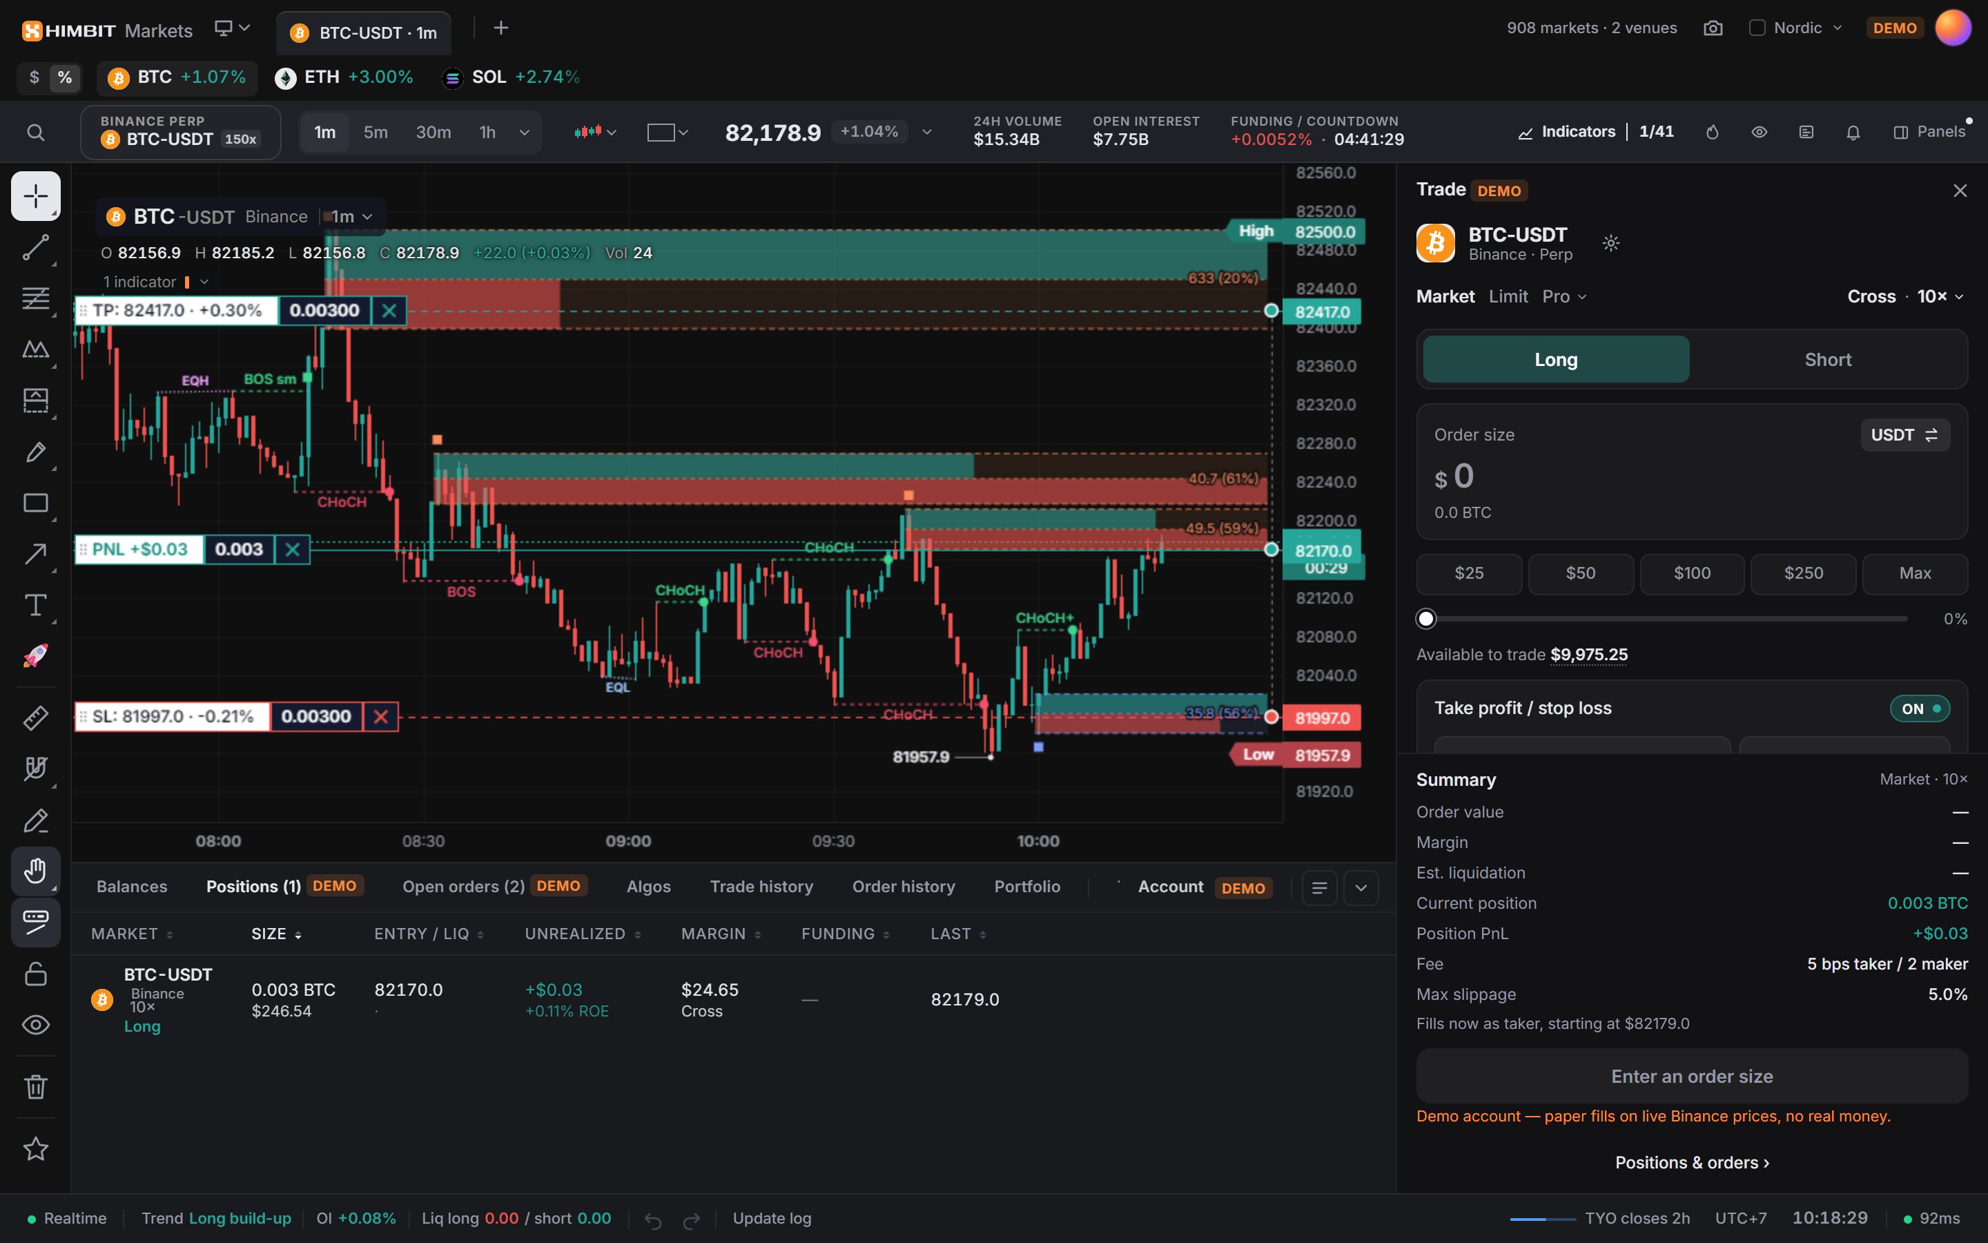This screenshot has height=1243, width=1988.
Task: Set order size with $100 preset
Action: click(x=1693, y=573)
